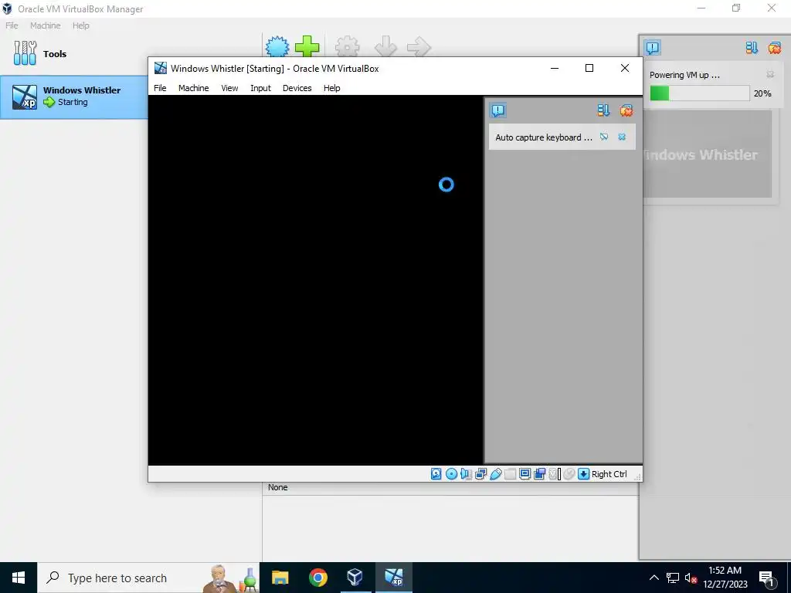The image size is (791, 593).
Task: Open the Input menu in the VM window
Action: tap(260, 88)
